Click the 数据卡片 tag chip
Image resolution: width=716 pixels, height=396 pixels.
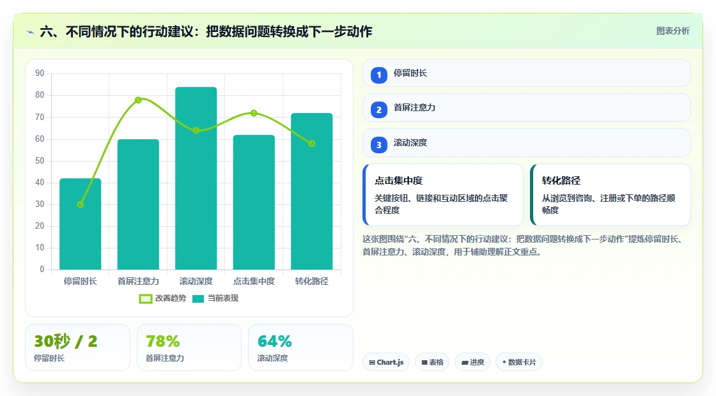click(x=518, y=362)
